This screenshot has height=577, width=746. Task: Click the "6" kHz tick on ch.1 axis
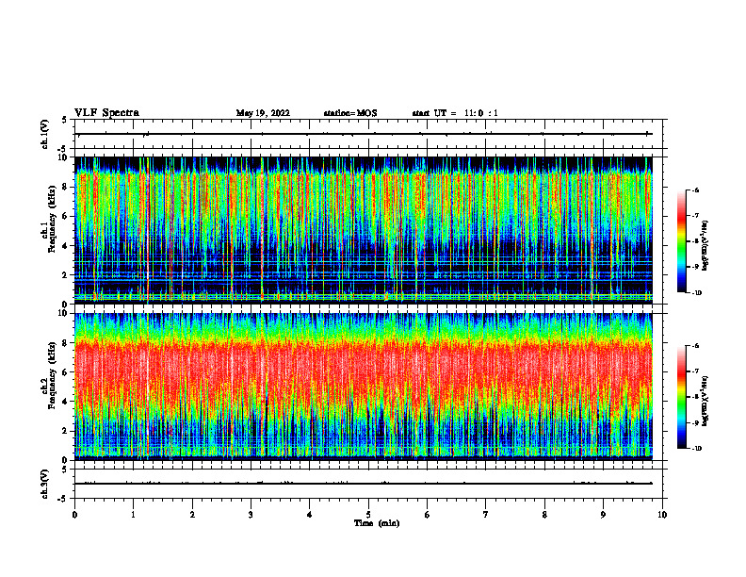66,216
